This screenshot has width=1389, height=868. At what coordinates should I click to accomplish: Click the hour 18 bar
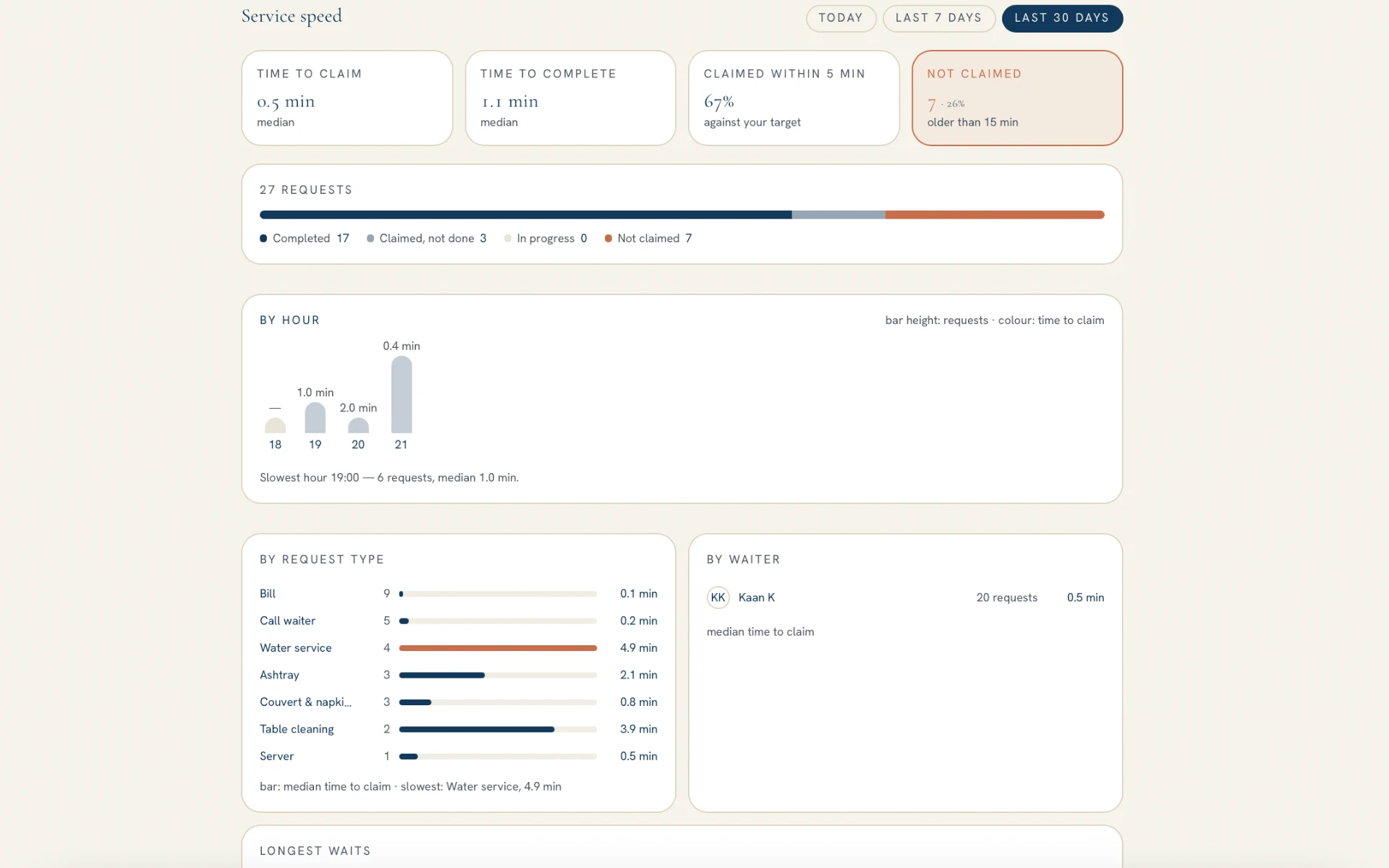[x=275, y=425]
